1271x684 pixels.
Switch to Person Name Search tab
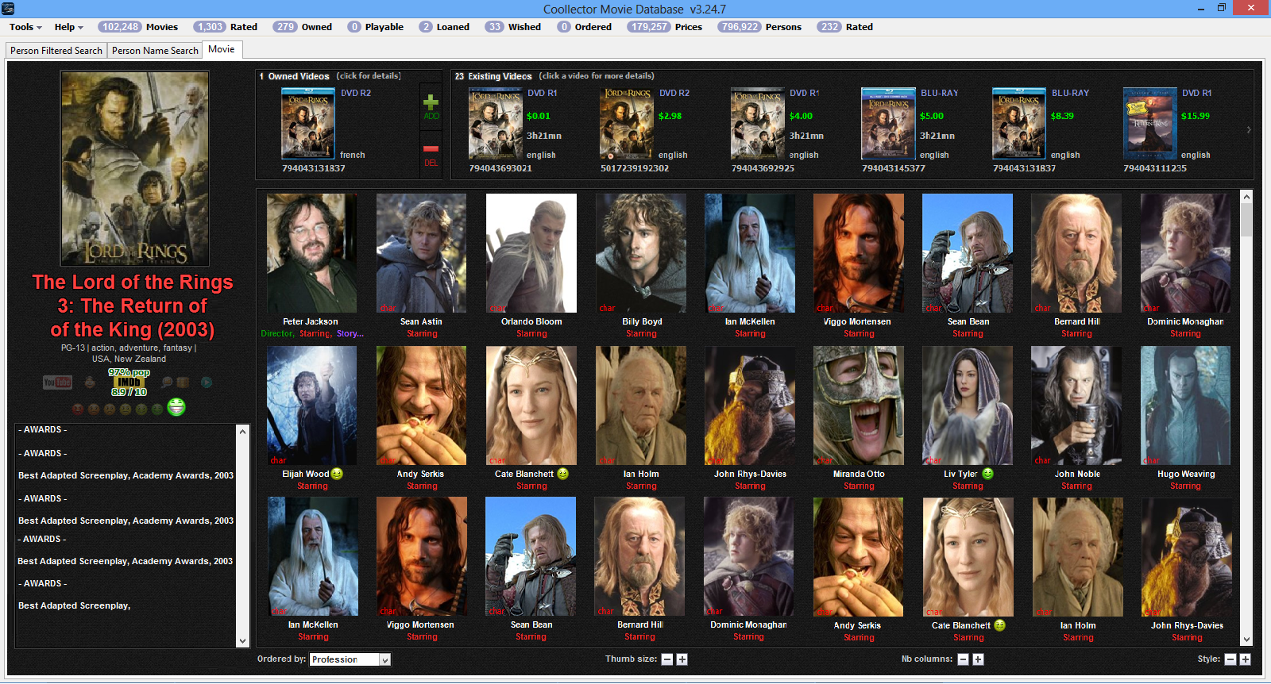click(155, 50)
